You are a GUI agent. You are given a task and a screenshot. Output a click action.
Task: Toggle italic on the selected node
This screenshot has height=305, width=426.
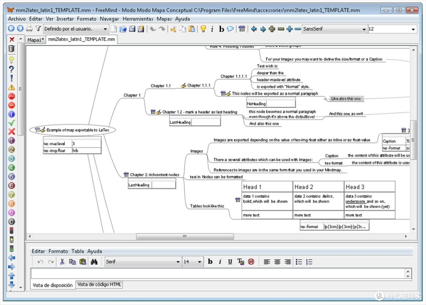click(x=212, y=29)
